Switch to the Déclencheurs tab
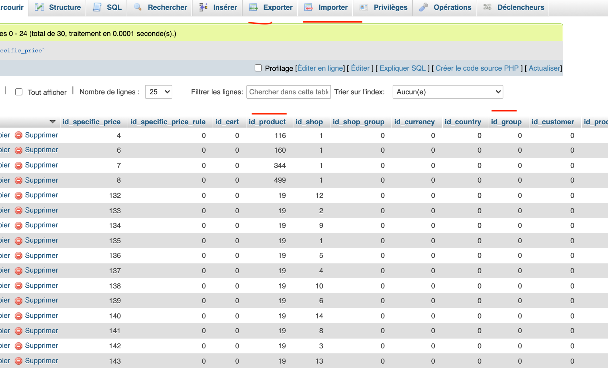The image size is (608, 368). point(520,7)
